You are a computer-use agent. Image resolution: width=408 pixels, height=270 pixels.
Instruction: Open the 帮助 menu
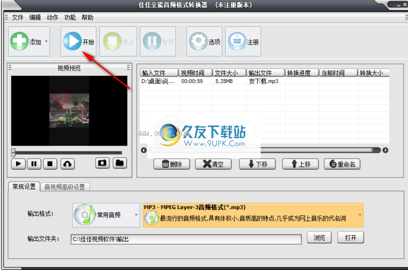[x=87, y=17]
